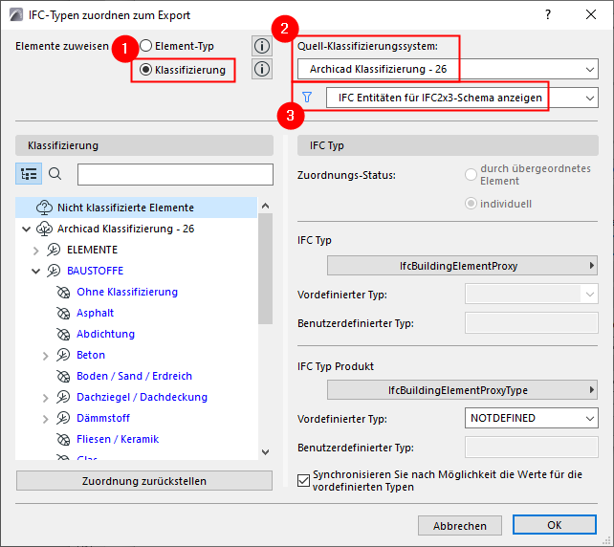Screen dimensions: 614x547
Task: Select the Klassifizierung radio button
Action: (145, 70)
